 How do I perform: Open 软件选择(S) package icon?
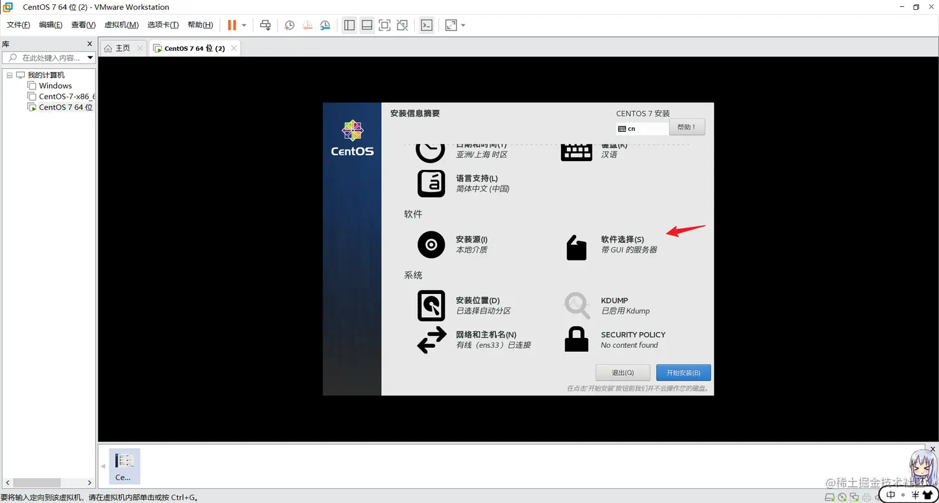pos(576,247)
